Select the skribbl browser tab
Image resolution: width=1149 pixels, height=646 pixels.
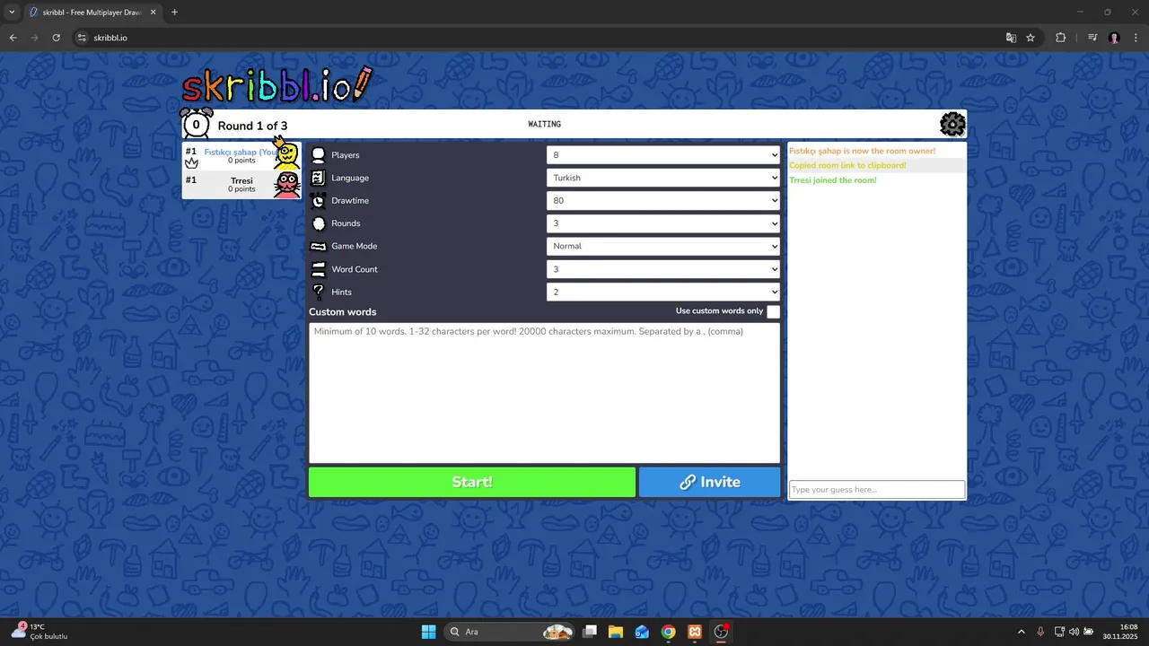93,13
